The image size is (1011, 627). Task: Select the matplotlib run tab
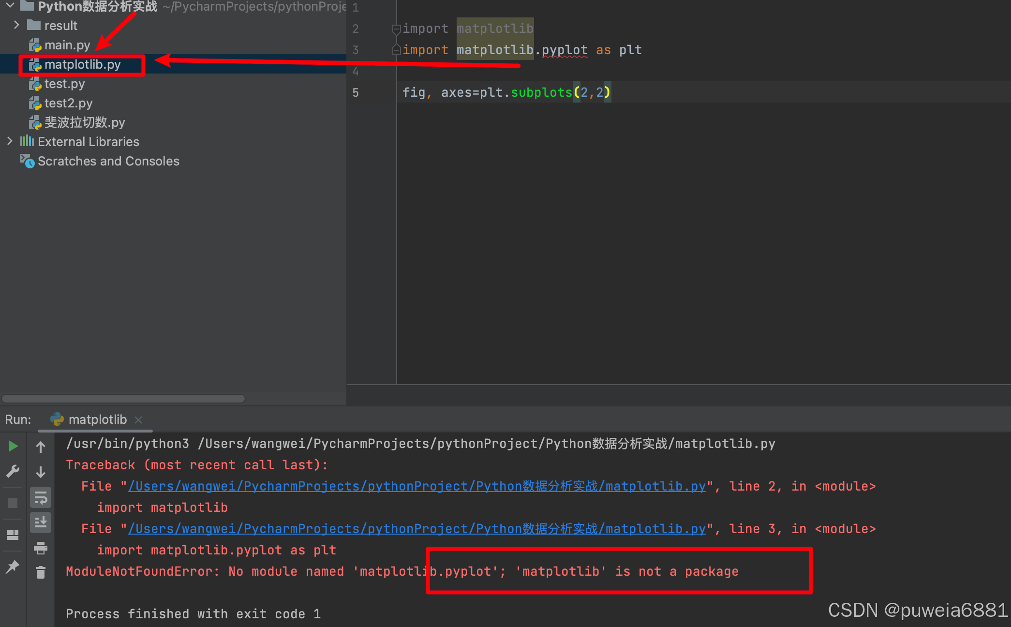coord(97,419)
